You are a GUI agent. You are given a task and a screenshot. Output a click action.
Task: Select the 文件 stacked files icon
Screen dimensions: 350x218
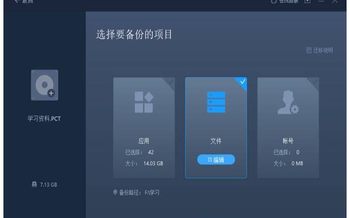tap(216, 102)
